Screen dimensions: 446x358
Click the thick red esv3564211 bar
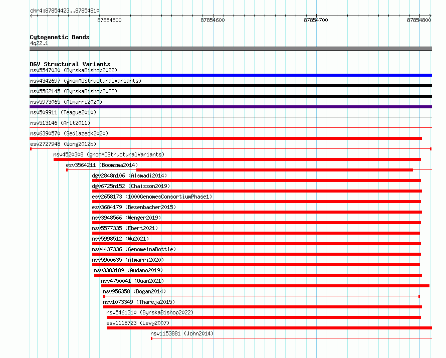coord(275,170)
